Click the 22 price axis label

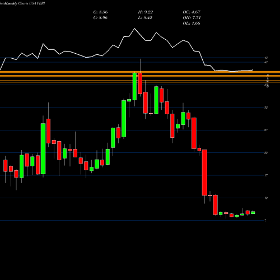[x=266, y=153]
